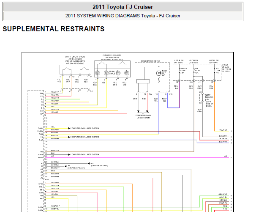Click 'COMPUTER DATA LINES SYSTEM' beside pin 22 BLK wire
This screenshot has width=256, height=212.
(x=84, y=154)
